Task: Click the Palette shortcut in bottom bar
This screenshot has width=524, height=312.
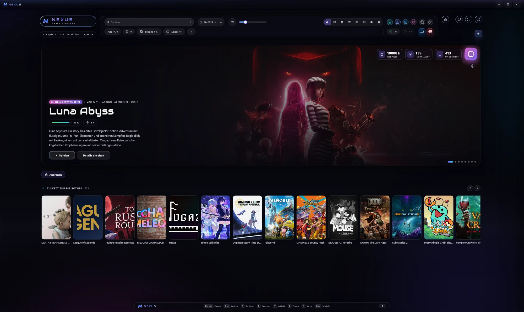Action: (212, 306)
